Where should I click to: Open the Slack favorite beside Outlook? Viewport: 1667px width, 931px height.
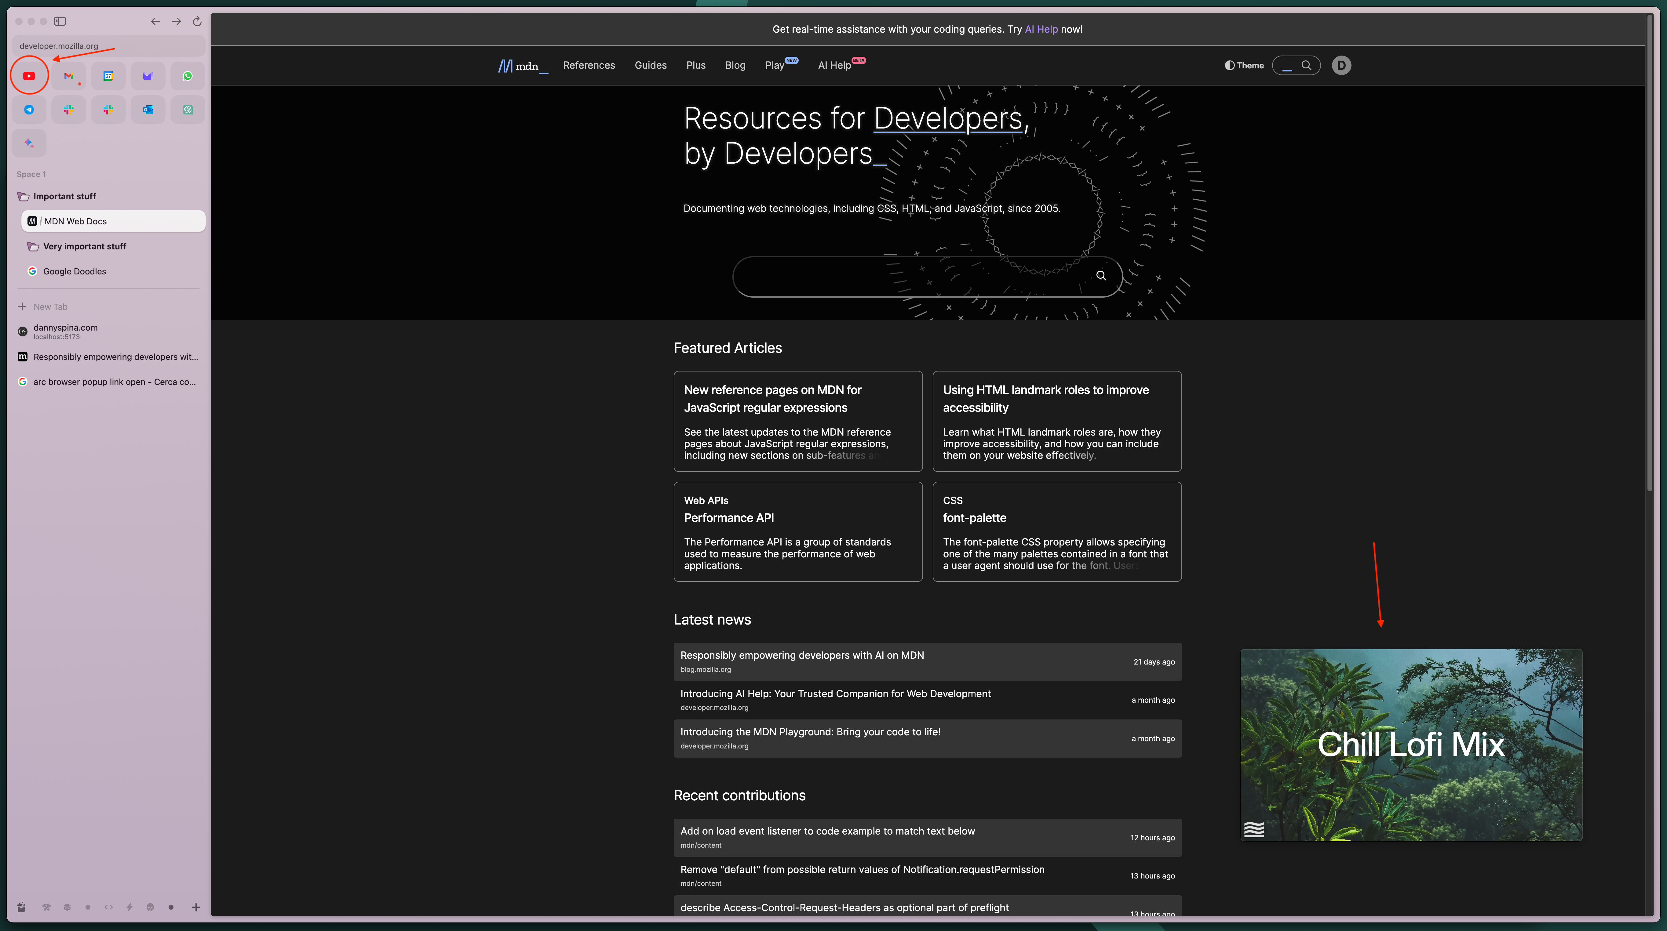tap(108, 109)
